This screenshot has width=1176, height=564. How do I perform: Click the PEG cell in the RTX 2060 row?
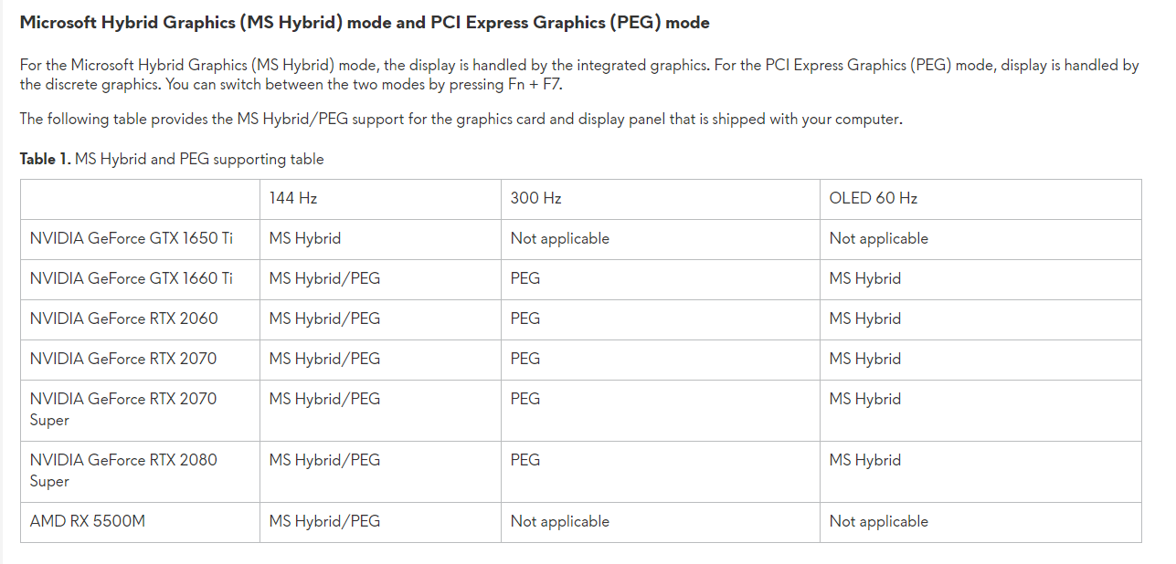(525, 319)
